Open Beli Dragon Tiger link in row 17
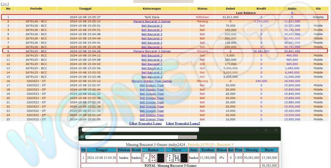 coord(152,85)
